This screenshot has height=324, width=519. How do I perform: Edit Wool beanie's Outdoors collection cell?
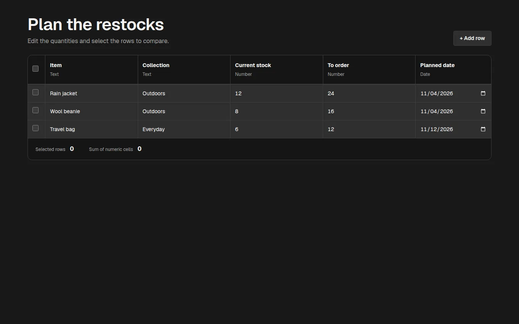point(184,111)
